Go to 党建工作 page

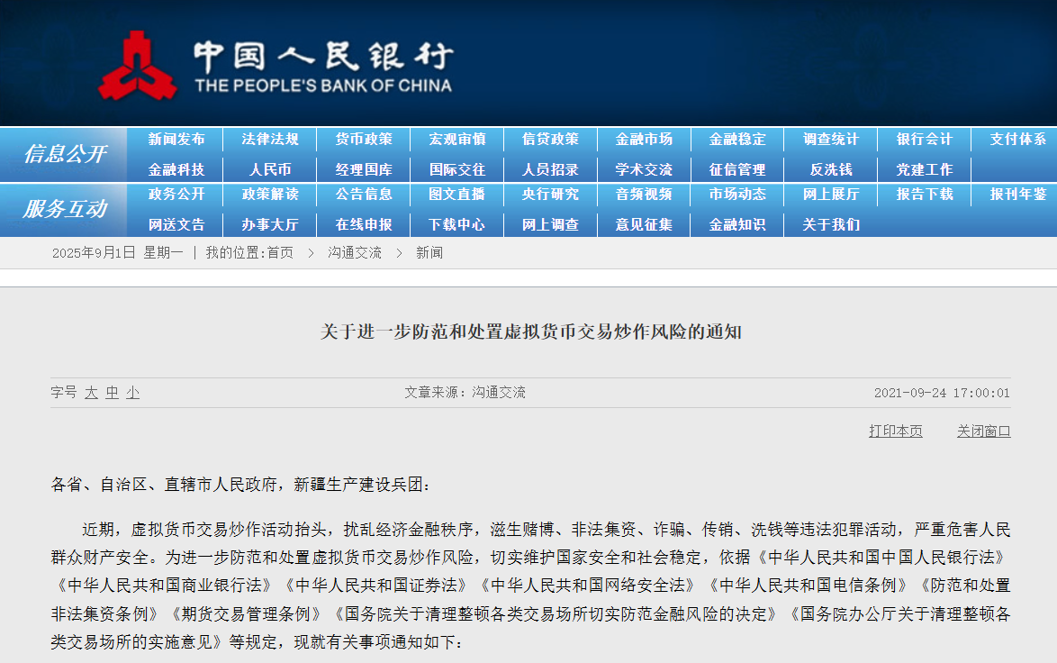925,169
